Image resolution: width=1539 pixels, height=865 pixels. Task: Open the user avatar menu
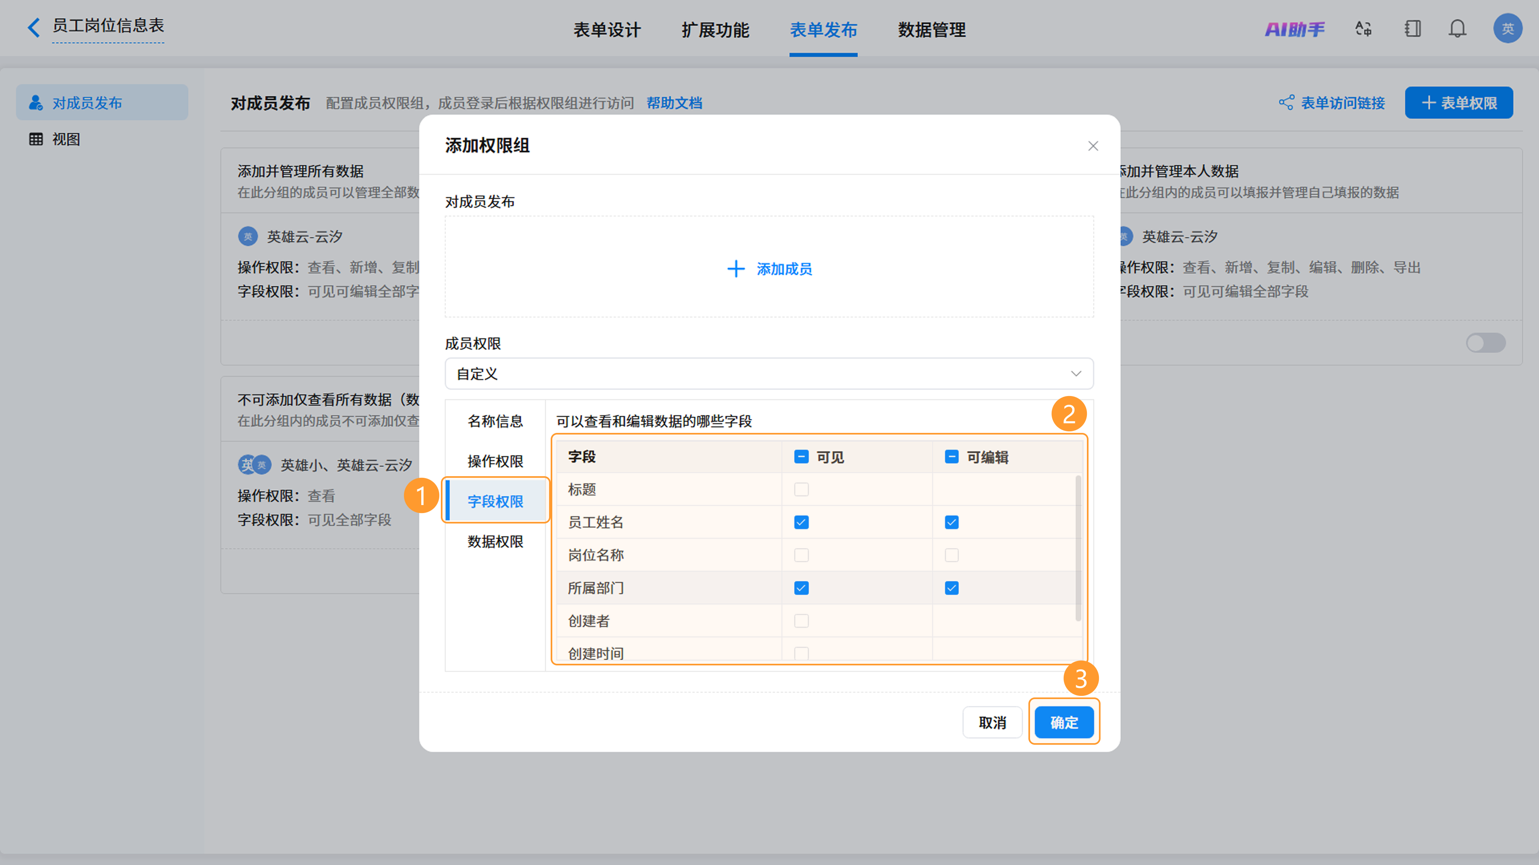point(1507,29)
